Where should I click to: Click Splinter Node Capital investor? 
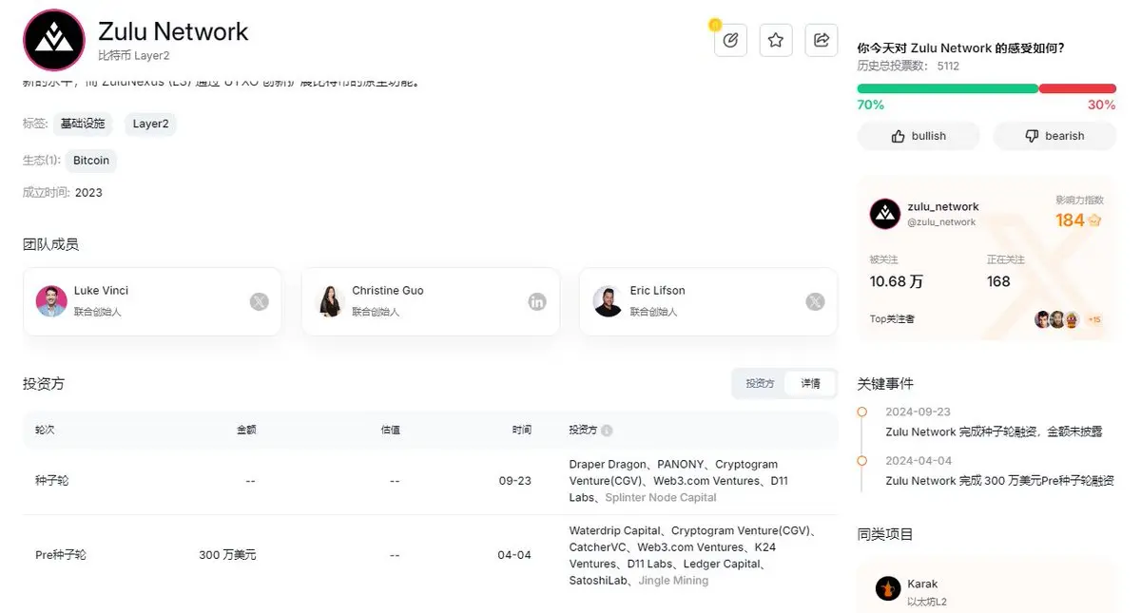(x=661, y=497)
